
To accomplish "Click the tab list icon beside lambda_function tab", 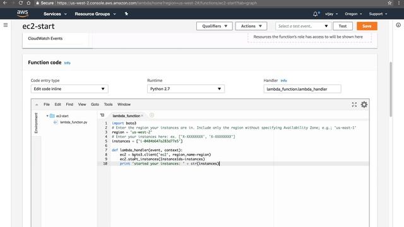I will coord(102,115).
